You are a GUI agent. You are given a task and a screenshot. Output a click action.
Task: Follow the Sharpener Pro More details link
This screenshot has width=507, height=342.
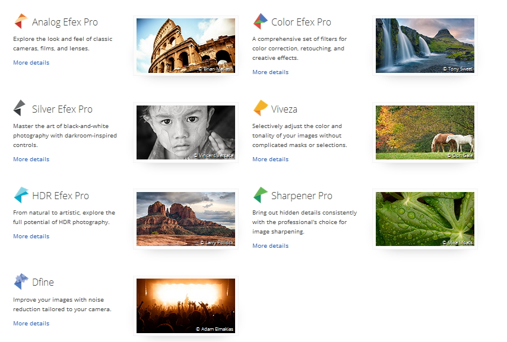click(270, 246)
